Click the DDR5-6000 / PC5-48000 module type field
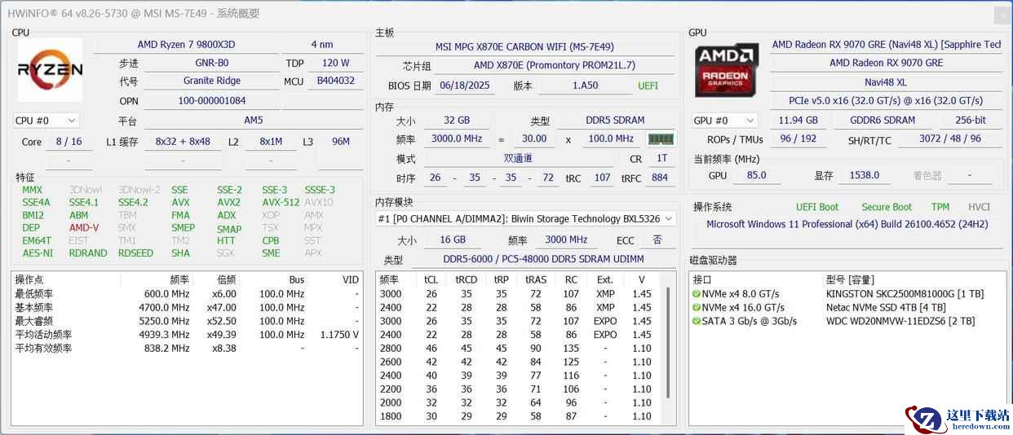The width and height of the screenshot is (1013, 435). click(543, 260)
